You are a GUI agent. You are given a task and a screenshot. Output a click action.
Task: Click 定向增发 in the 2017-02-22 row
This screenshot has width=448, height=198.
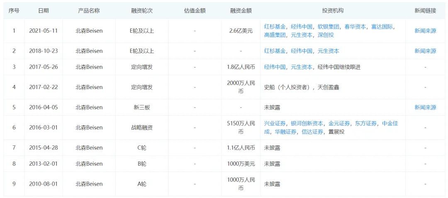pos(142,87)
